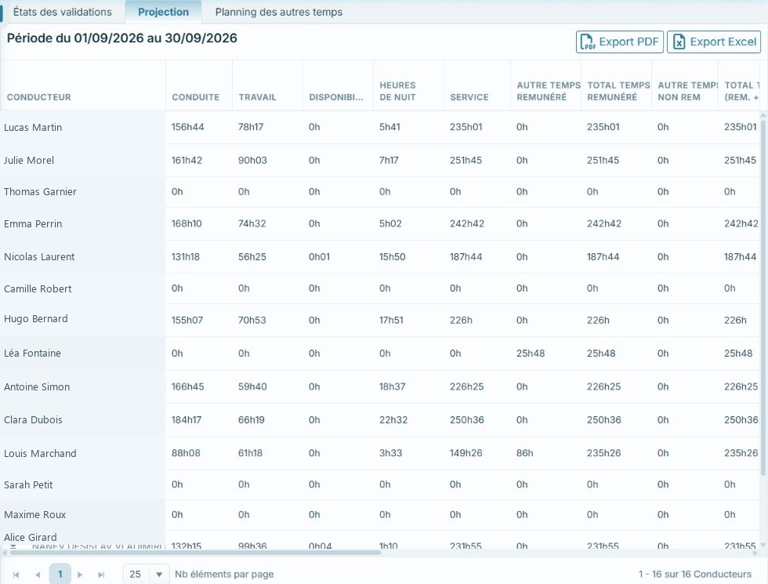
Task: Select conductor Thomas Garnier
Action: click(40, 191)
